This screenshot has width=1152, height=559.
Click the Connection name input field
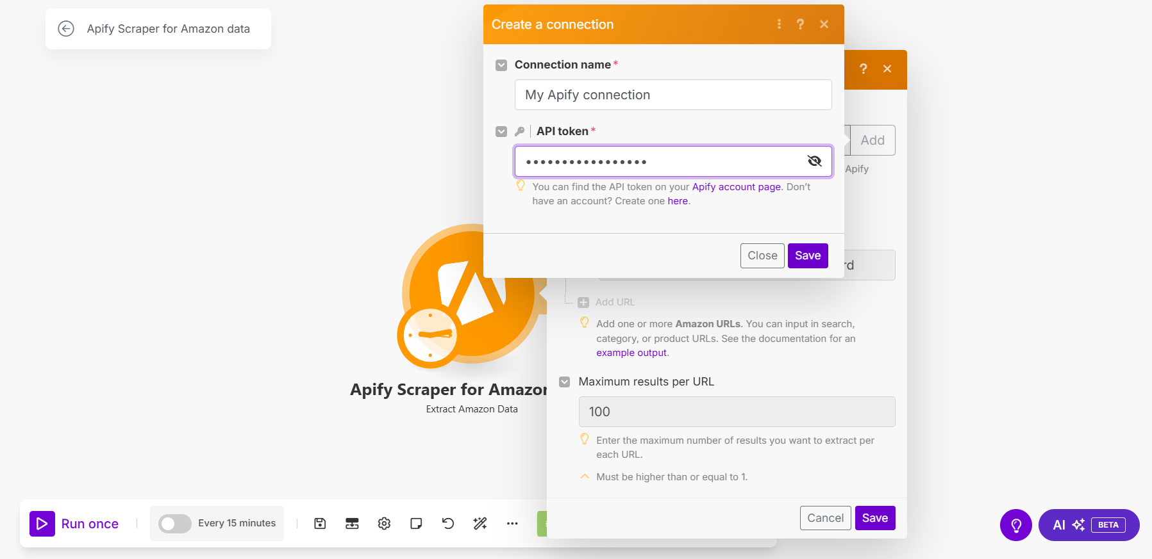672,95
